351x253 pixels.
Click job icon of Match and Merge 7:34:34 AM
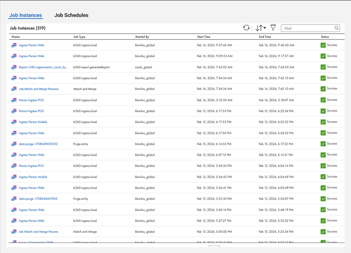pyautogui.click(x=14, y=89)
